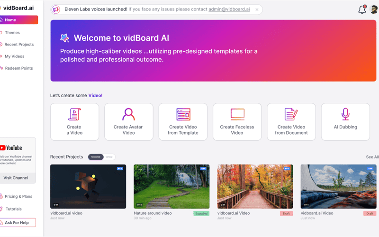Click the Create Avatar Video person icon
The image size is (379, 237).
(x=128, y=114)
